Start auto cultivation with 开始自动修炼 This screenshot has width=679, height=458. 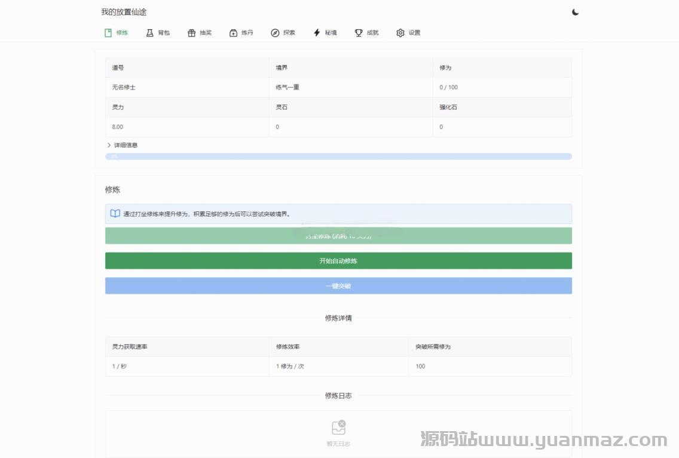pos(338,261)
